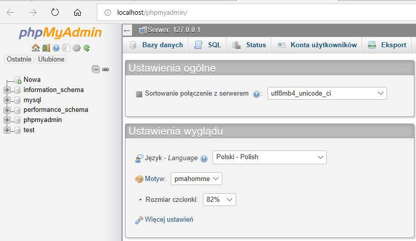Reload the page with refresh icon

point(55,12)
